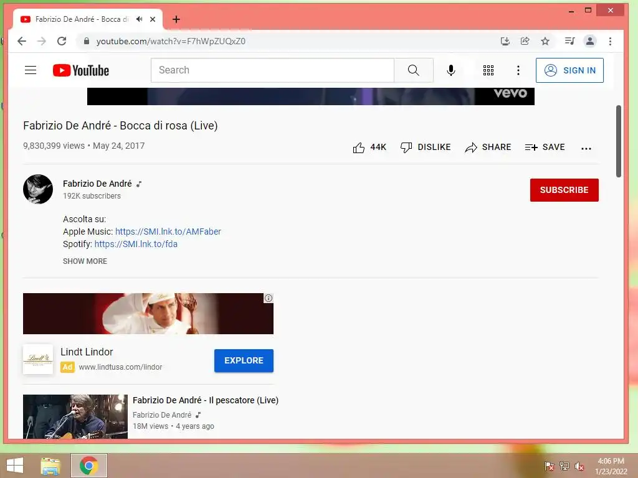Open more actions ellipsis under video
This screenshot has width=638, height=478.
pos(586,148)
